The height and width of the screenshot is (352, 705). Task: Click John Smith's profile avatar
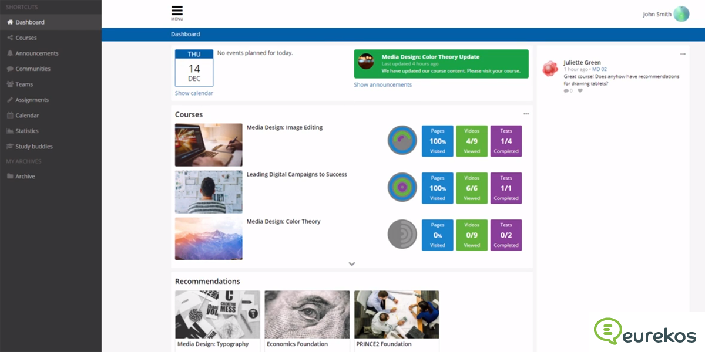point(681,14)
